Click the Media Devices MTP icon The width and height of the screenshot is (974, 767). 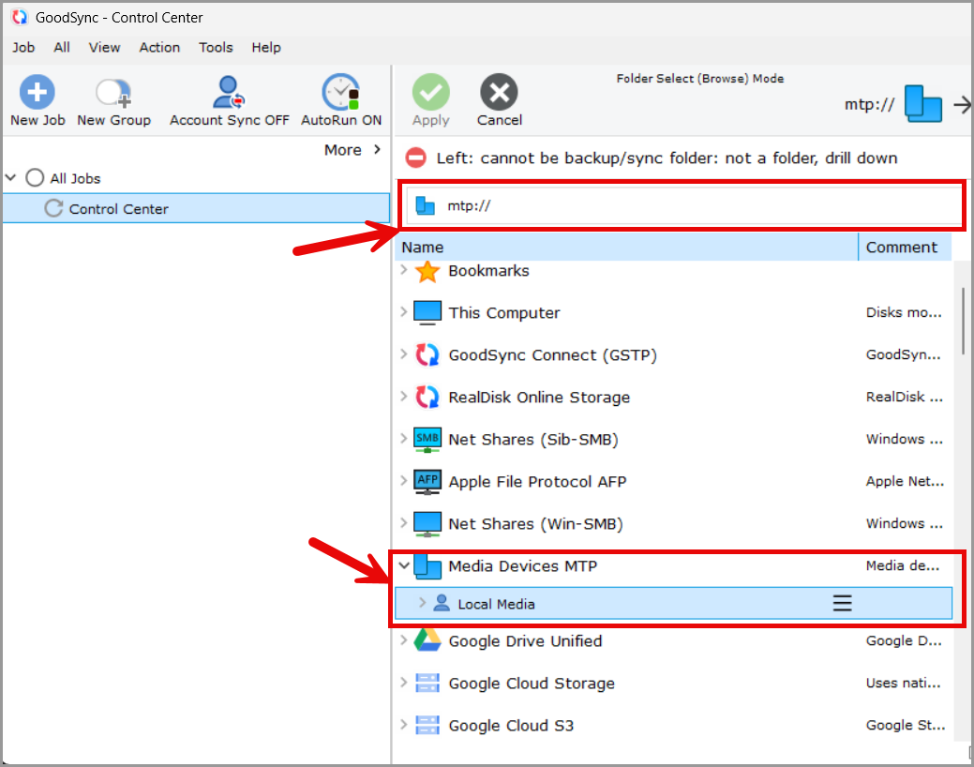coord(427,566)
